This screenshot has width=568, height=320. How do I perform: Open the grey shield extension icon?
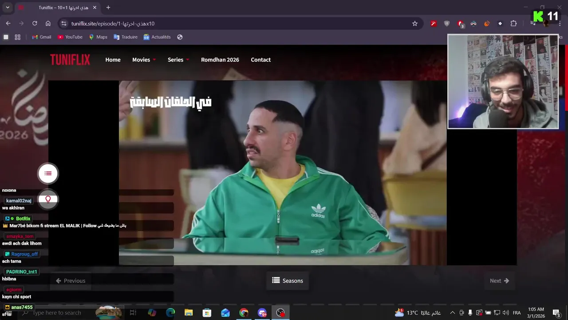click(447, 24)
